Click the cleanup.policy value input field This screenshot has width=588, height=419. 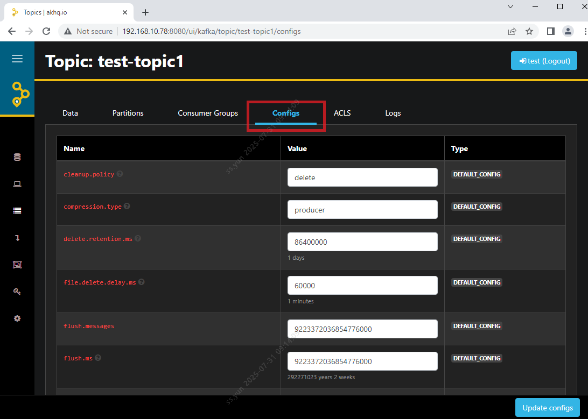[x=362, y=177]
